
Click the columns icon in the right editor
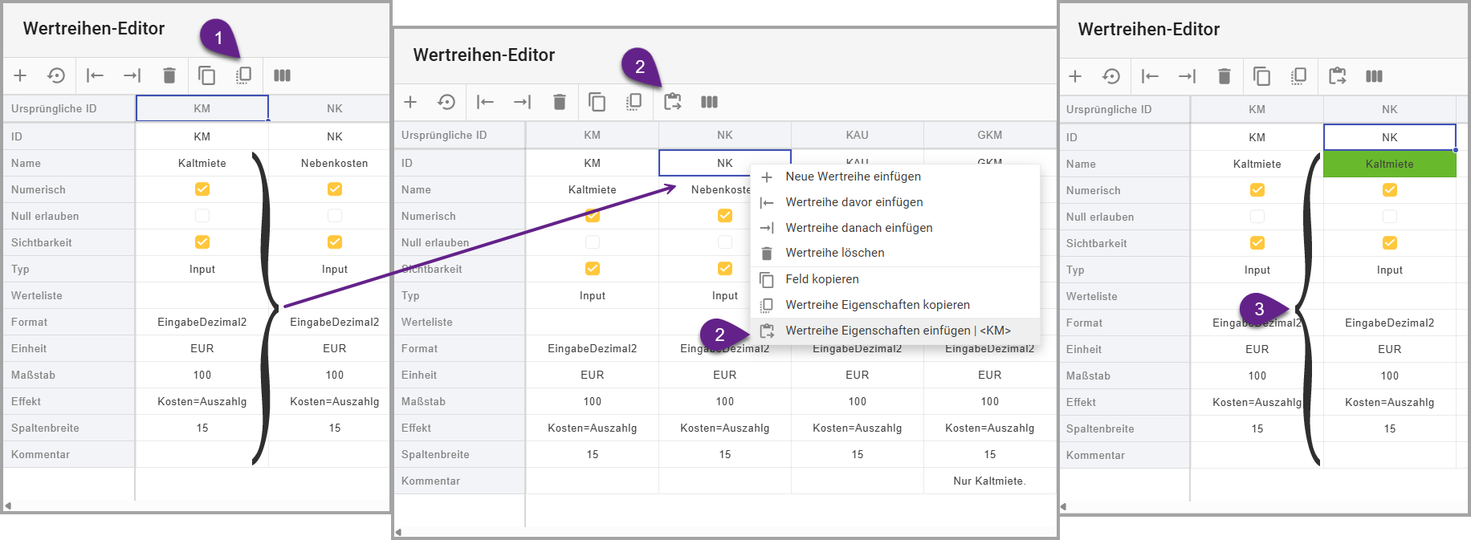1374,76
